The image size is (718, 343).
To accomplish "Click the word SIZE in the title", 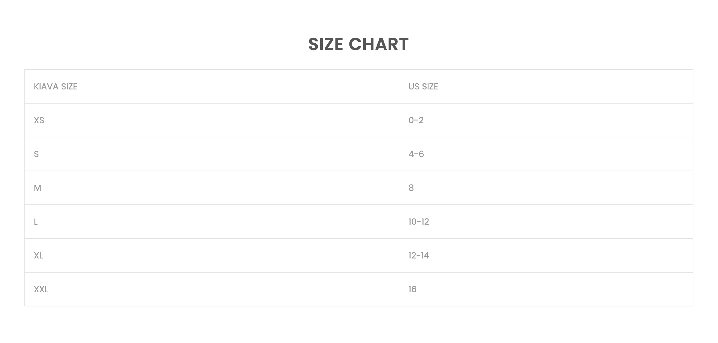I will click(325, 44).
